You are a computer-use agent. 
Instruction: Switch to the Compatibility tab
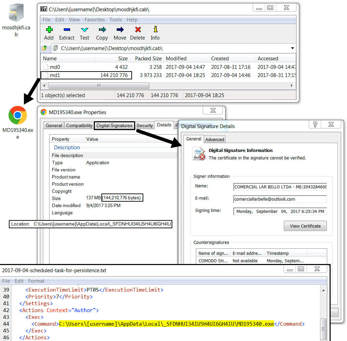(79, 125)
